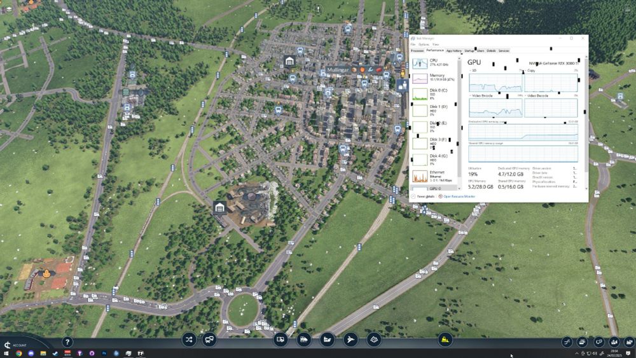
Task: Open the View menu in Task Manager
Action: click(x=436, y=45)
